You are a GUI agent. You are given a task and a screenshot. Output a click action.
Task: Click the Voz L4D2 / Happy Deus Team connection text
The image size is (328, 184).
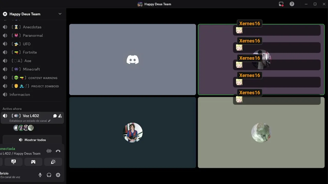coord(20,154)
